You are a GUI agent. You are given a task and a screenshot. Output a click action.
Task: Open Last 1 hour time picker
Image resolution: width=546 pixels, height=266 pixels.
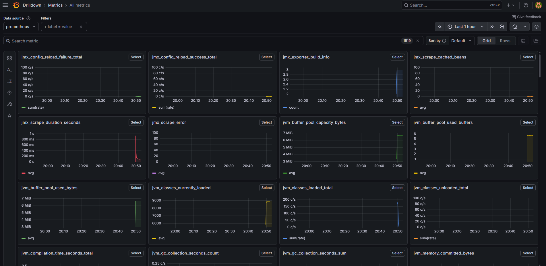coord(466,27)
